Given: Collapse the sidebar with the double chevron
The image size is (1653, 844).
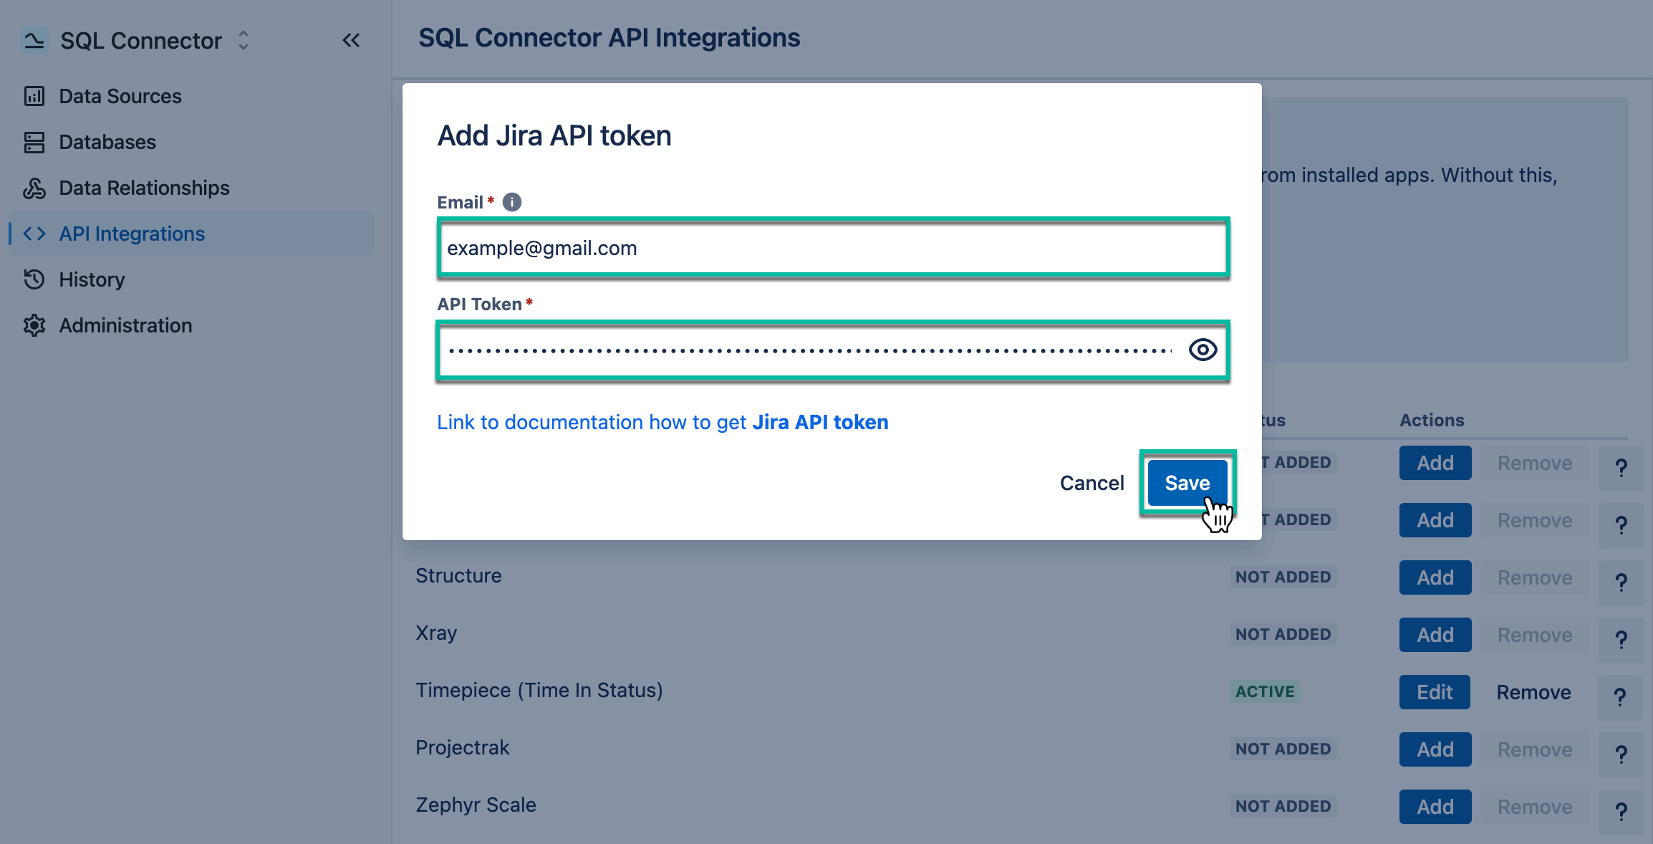Looking at the screenshot, I should [x=351, y=40].
